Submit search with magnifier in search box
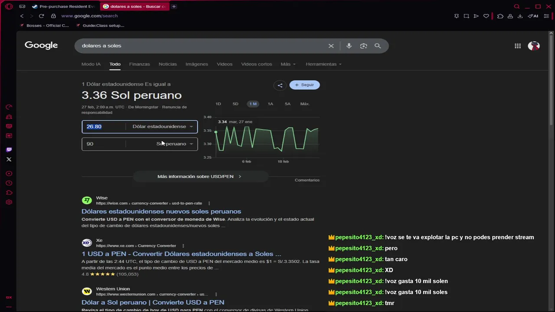This screenshot has height=312, width=555. pyautogui.click(x=378, y=46)
